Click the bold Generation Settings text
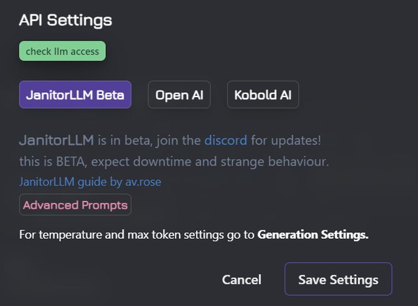The width and height of the screenshot is (418, 306). click(x=313, y=234)
